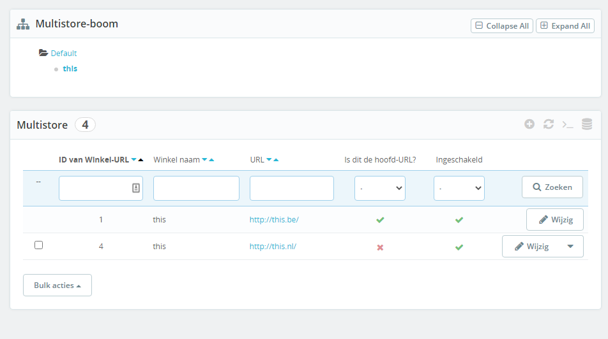Click Wijzig for the this.nl row
Screen dimensions: 608x339
click(x=531, y=247)
